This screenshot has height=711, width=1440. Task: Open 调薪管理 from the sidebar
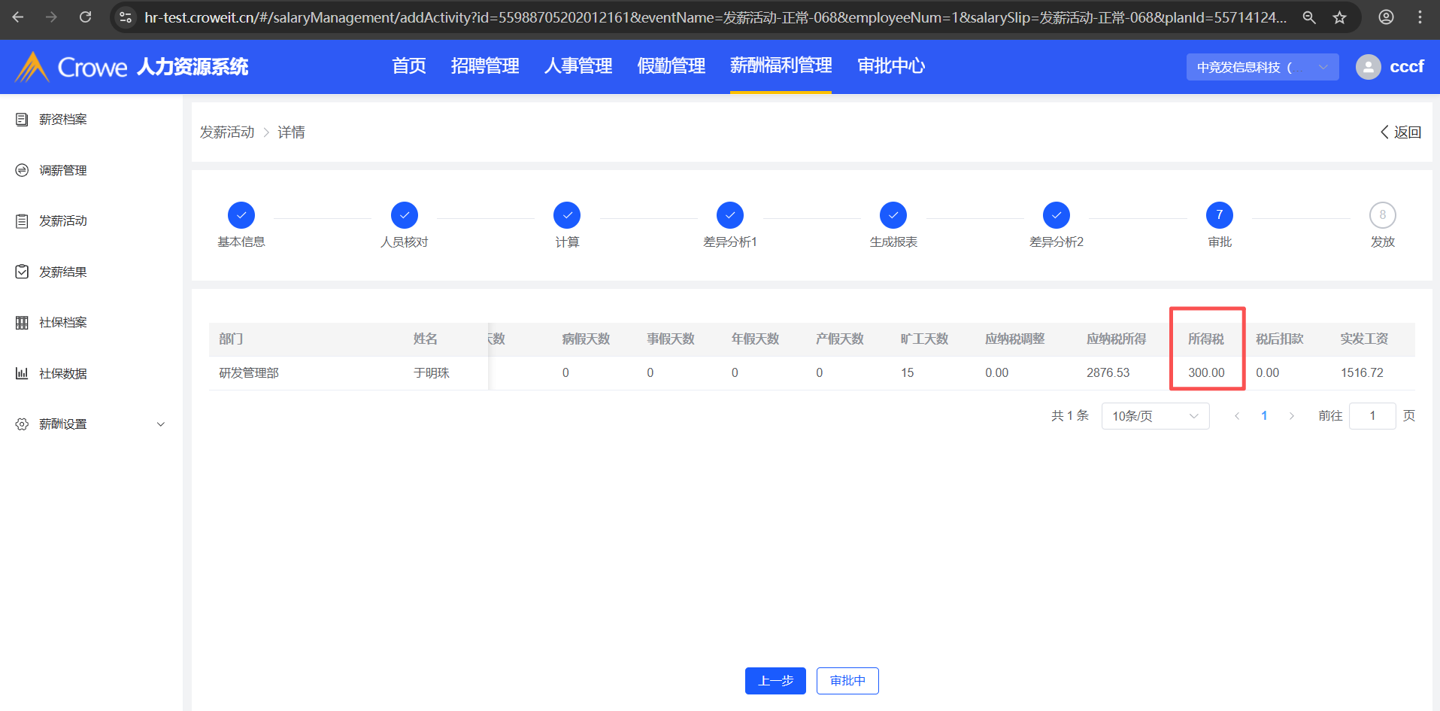[x=62, y=171]
